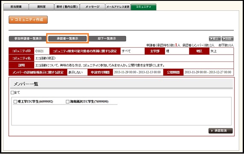Show the 参加申請者一覧表示 list
The image size is (244, 154).
[28, 38]
